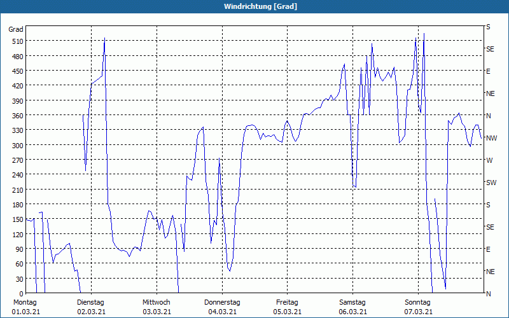Click the W compass label on right axis
The width and height of the screenshot is (509, 318).
coord(489,160)
